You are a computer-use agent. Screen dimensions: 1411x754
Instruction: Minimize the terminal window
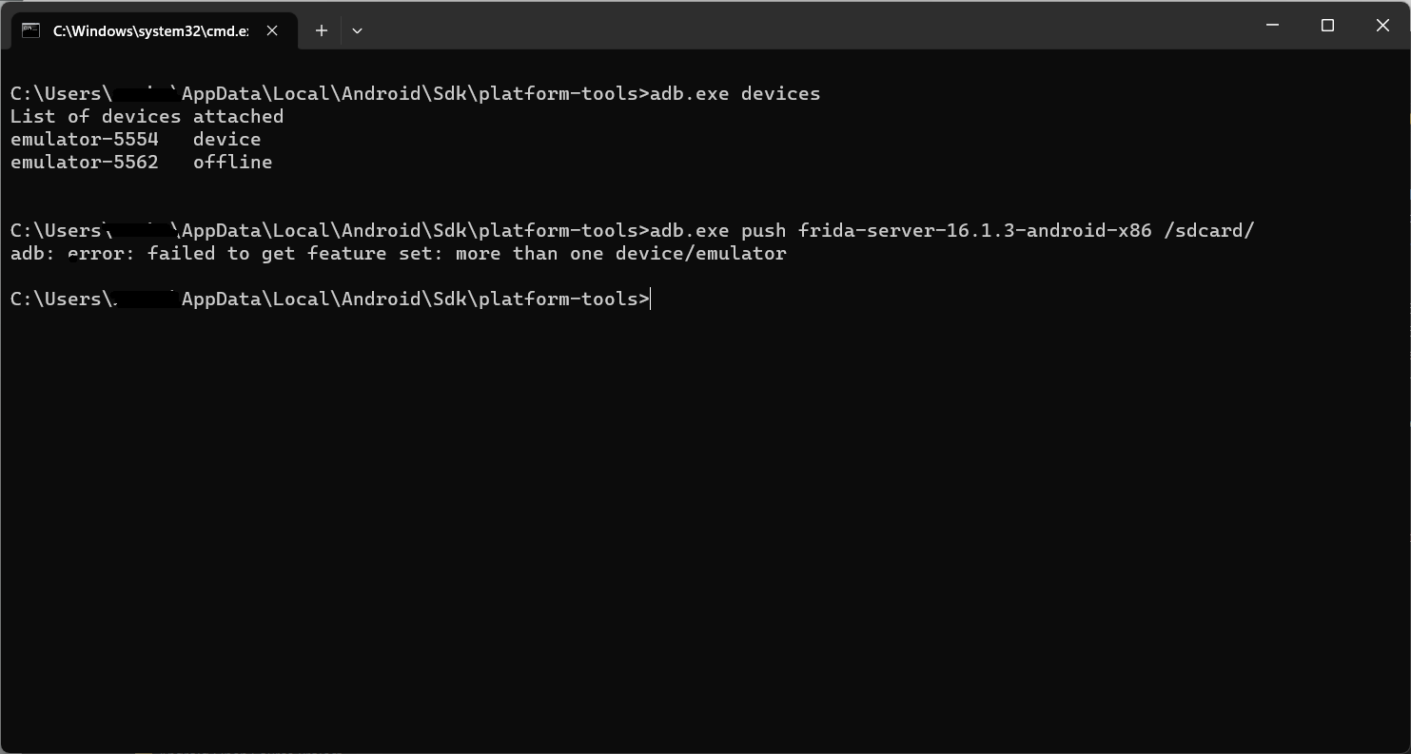tap(1272, 26)
